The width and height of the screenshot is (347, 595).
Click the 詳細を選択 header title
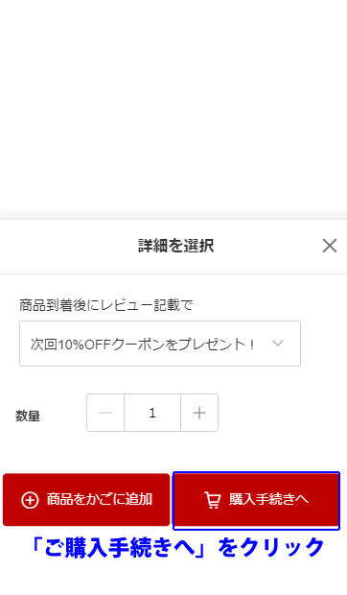click(176, 246)
